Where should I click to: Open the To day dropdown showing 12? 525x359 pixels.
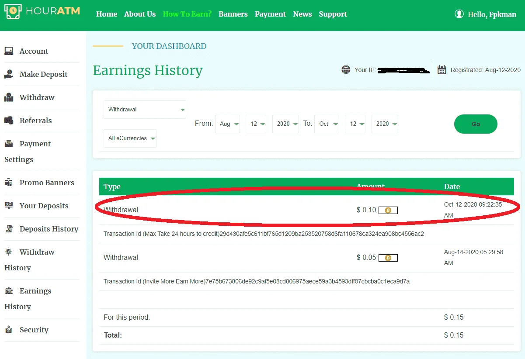(x=355, y=124)
